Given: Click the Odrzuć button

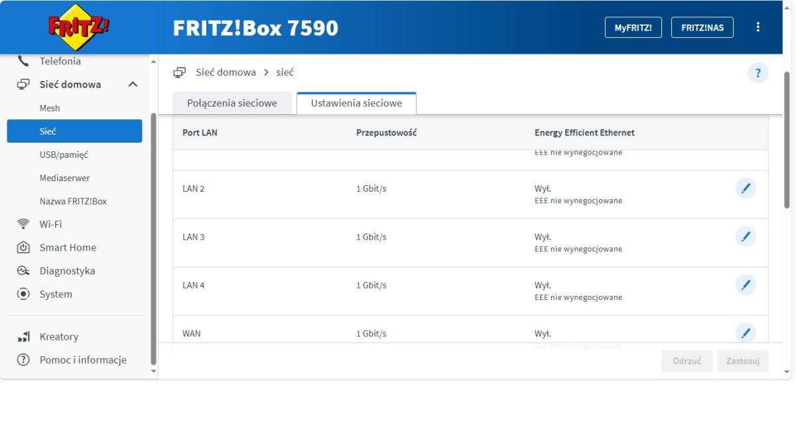Looking at the screenshot, I should click(x=687, y=361).
